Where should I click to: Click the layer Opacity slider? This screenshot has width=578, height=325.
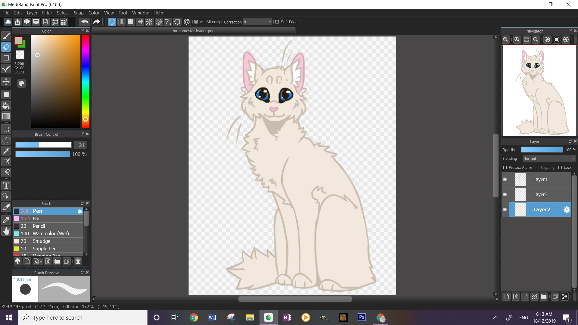542,150
